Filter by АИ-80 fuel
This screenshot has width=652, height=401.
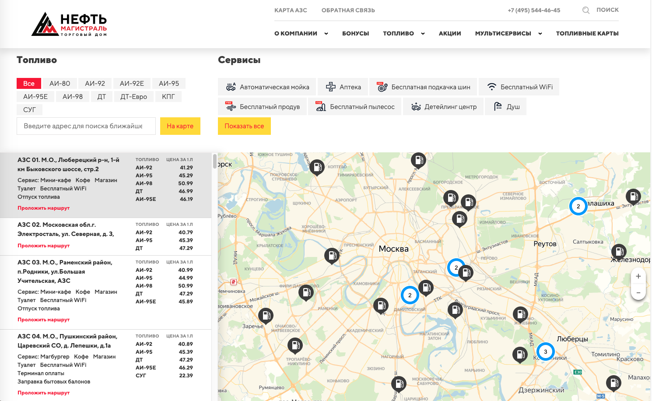[60, 83]
